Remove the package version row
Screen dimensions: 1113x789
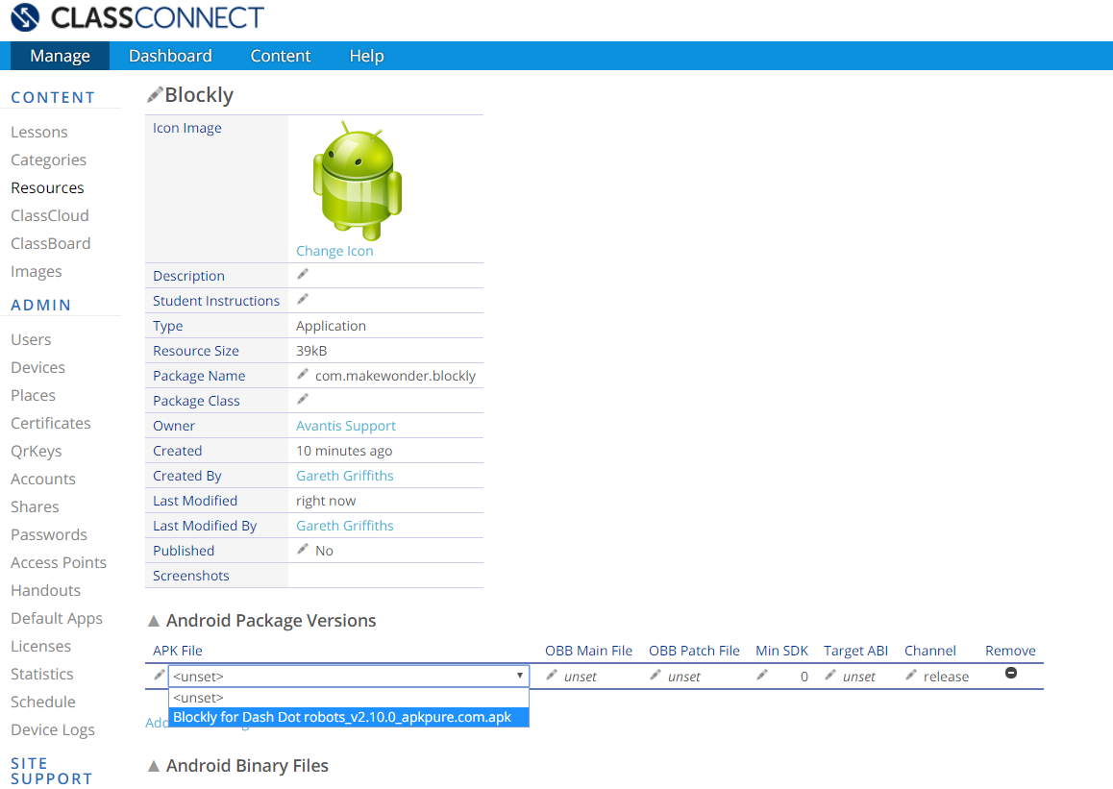pyautogui.click(x=1011, y=673)
